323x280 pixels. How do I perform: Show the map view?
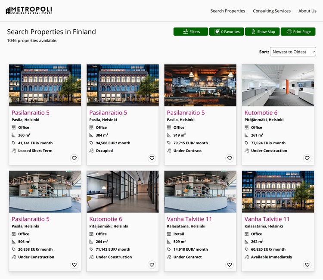[x=262, y=32]
